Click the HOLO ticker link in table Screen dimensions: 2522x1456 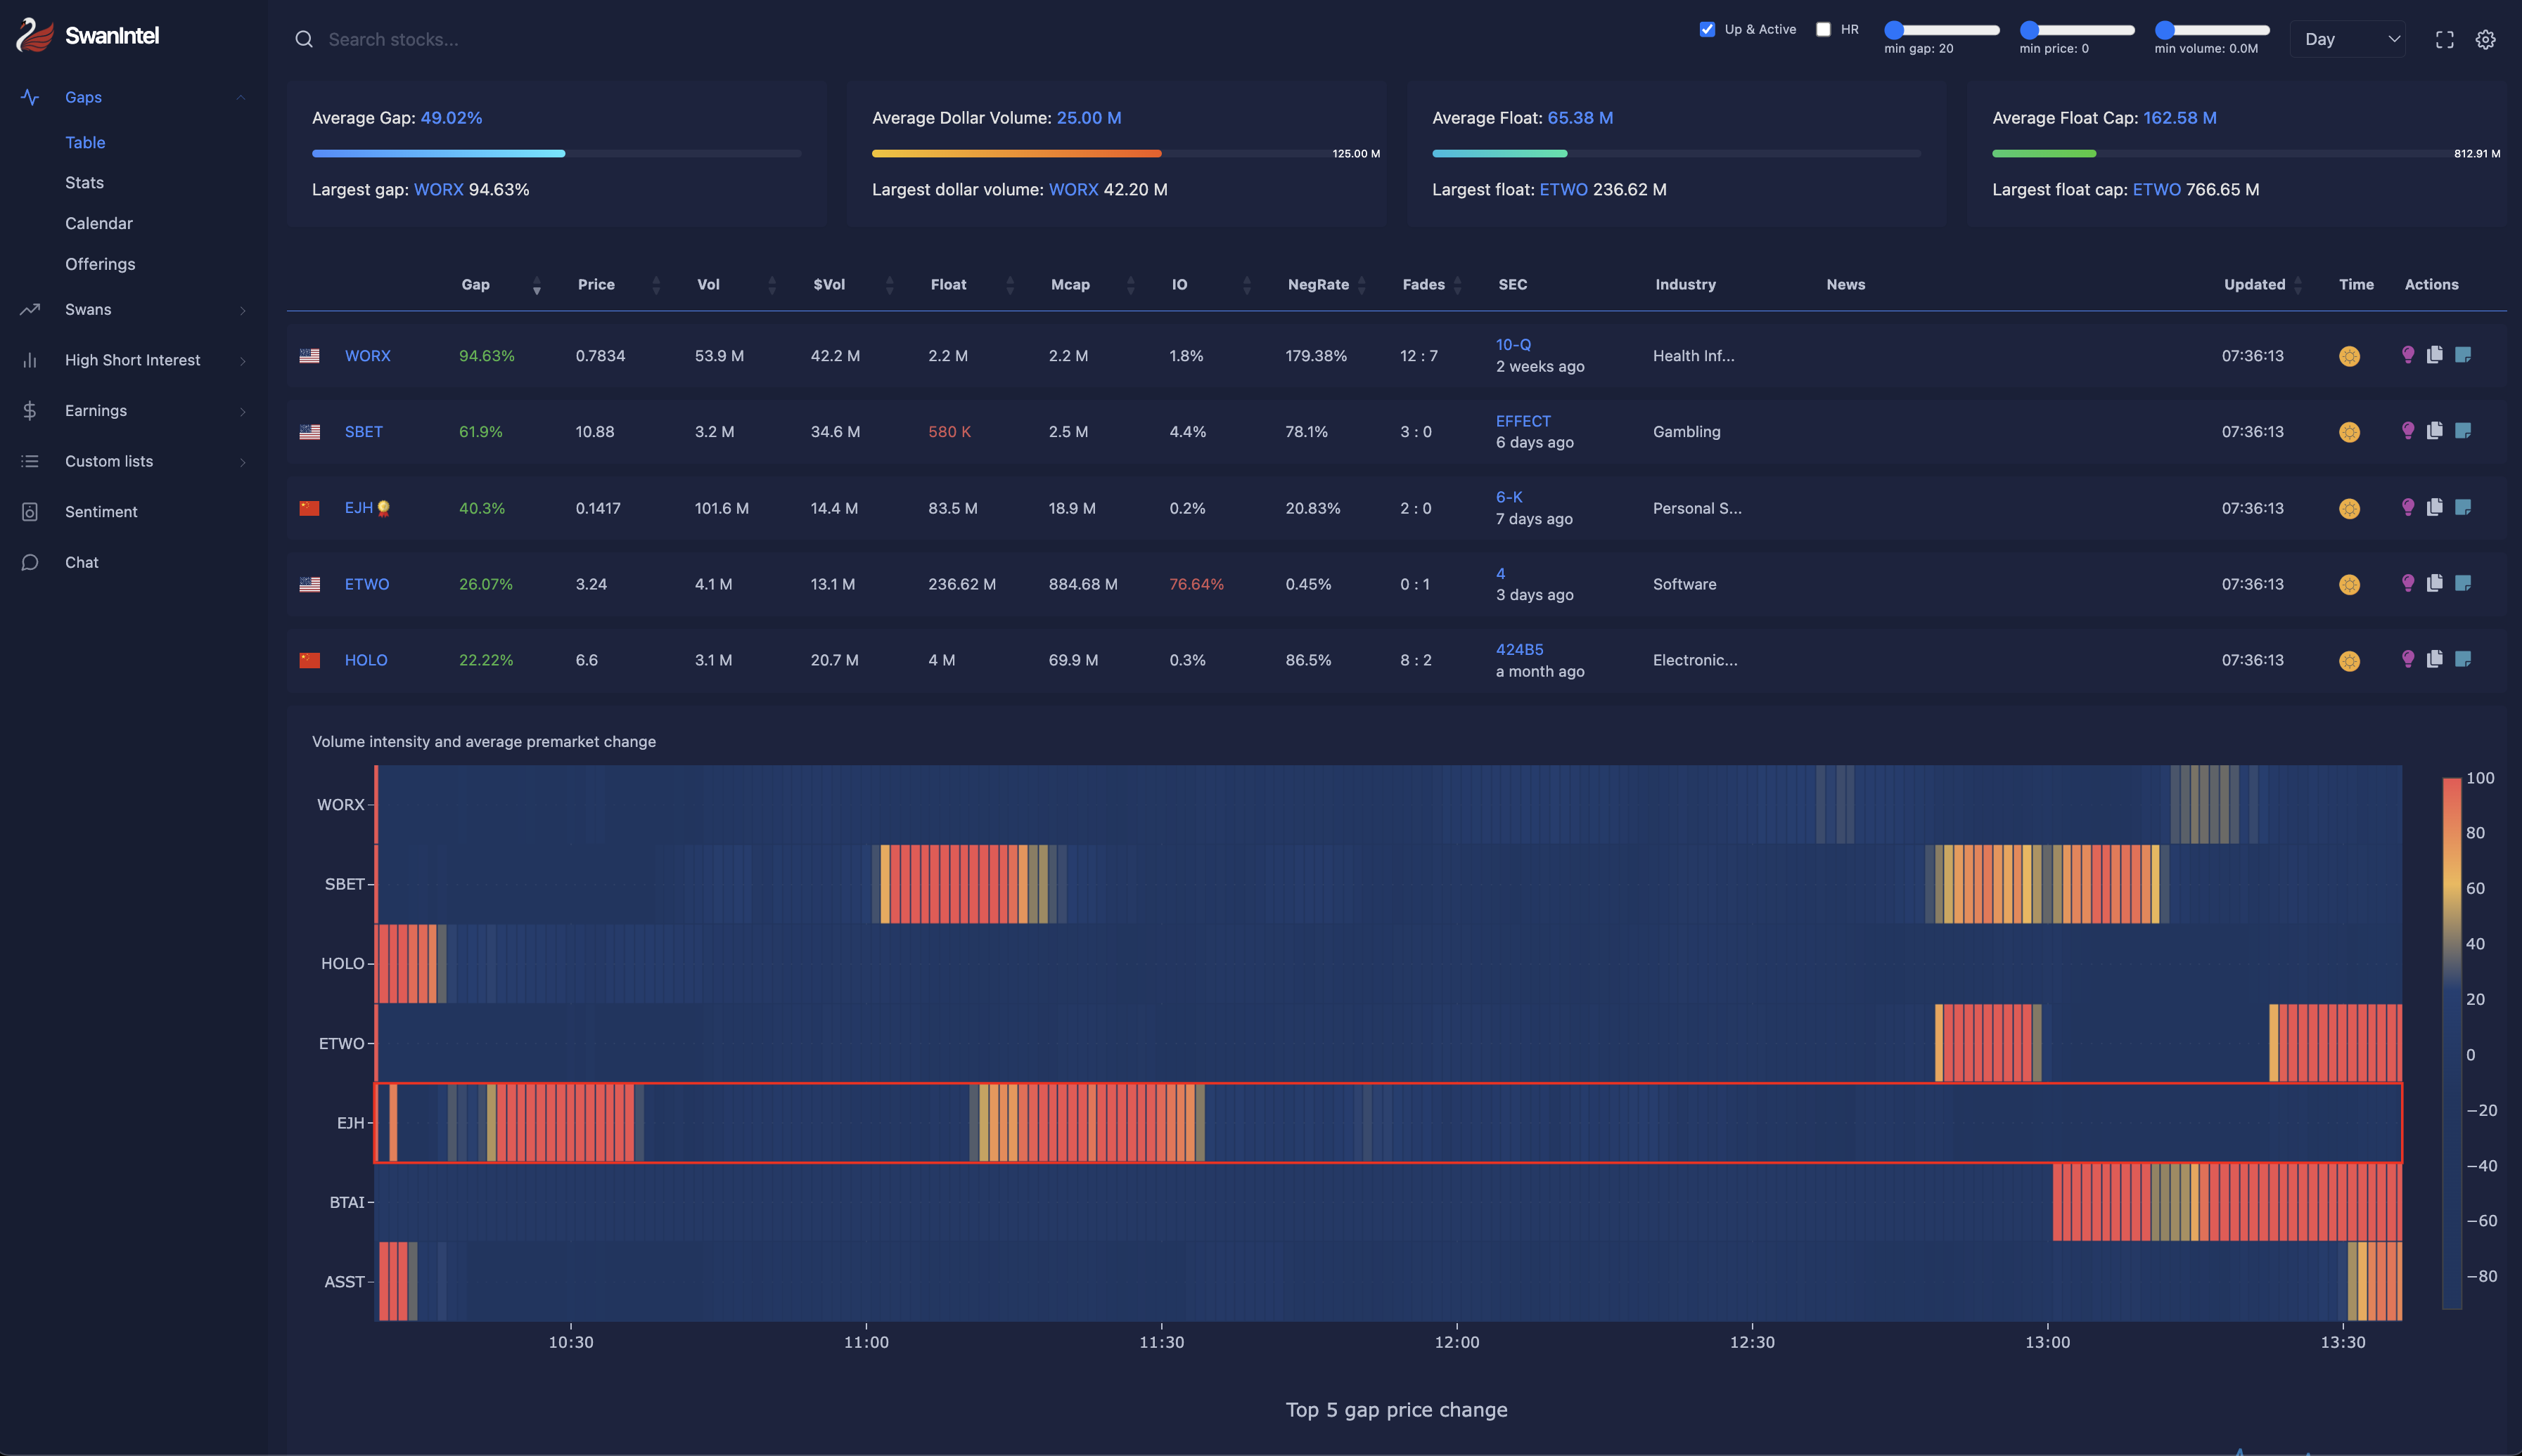[365, 660]
